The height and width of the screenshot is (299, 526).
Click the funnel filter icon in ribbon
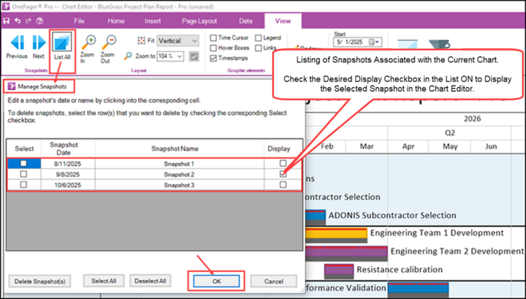[x=439, y=44]
